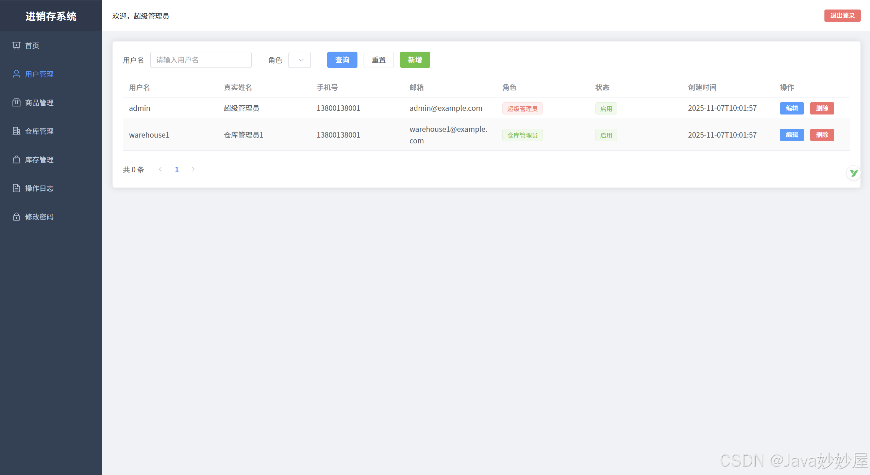Click the 退出登录 logout button
The height and width of the screenshot is (475, 870).
coord(842,16)
